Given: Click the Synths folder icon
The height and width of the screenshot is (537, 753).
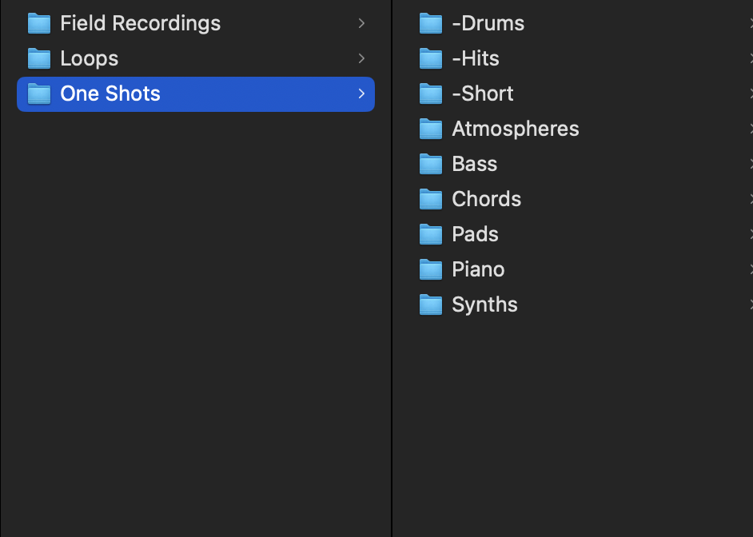Looking at the screenshot, I should pos(431,305).
